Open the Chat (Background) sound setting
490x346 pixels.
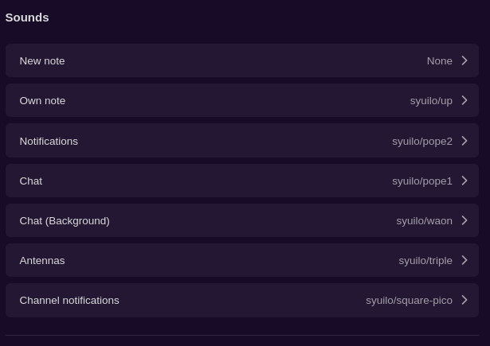(x=242, y=220)
